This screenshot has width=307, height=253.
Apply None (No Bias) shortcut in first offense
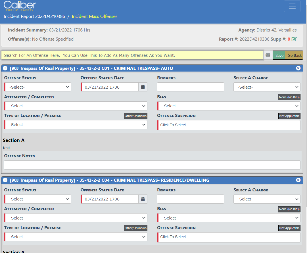[x=289, y=97]
